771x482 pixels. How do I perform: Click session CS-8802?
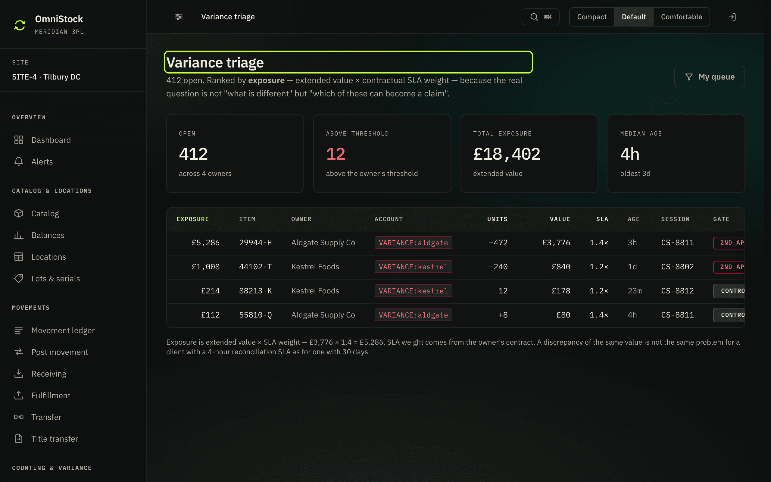point(677,267)
